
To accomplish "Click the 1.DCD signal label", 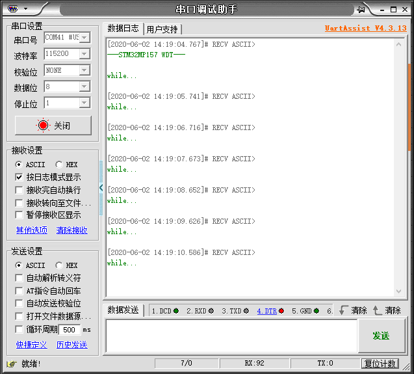I will (x=162, y=311).
